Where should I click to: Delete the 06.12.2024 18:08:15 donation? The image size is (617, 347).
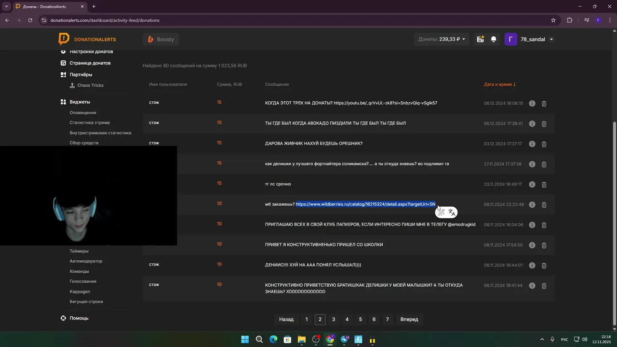544,104
